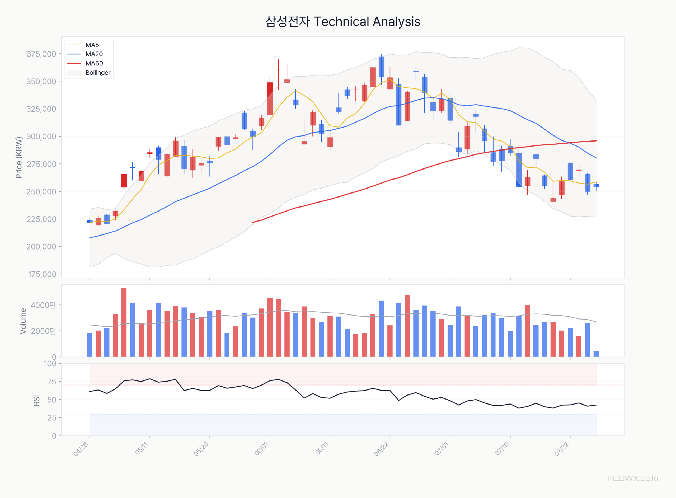Click the 300,000 price axis label

41,137
